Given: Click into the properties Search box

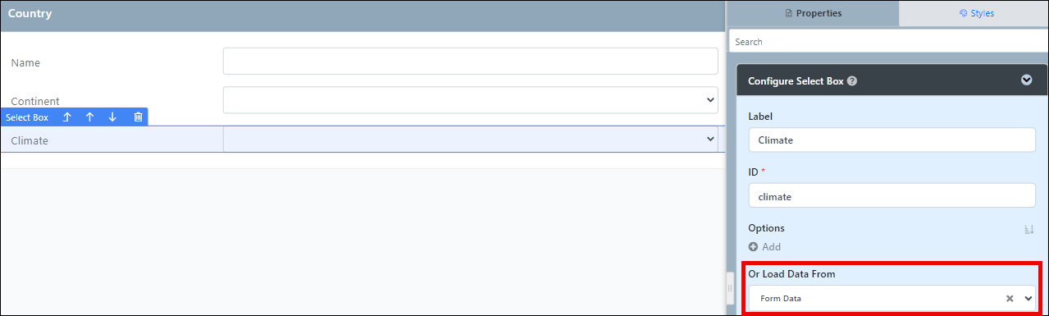Looking at the screenshot, I should [x=887, y=42].
